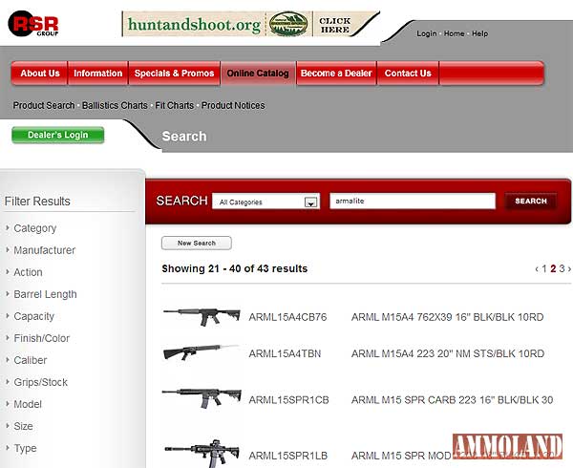Open item code ARML15SPR1CB
The width and height of the screenshot is (573, 468).
[288, 400]
